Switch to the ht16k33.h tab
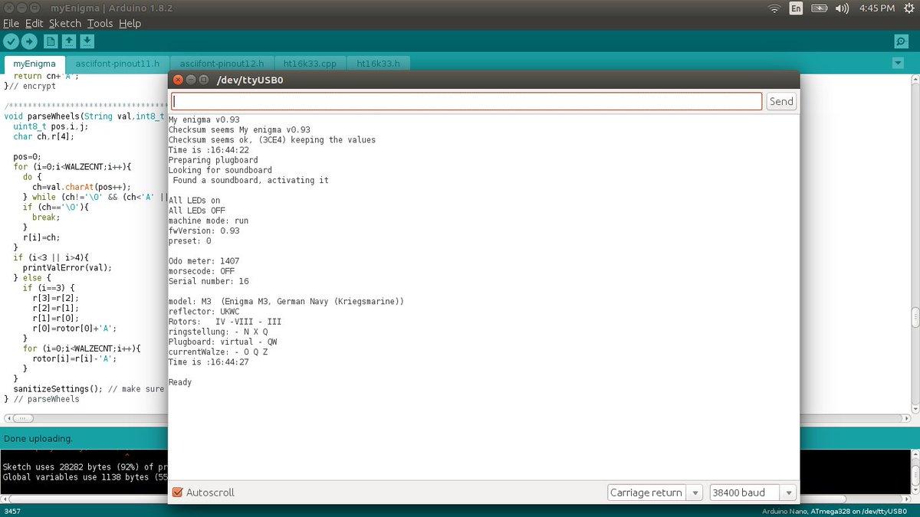The height and width of the screenshot is (517, 920). (378, 64)
